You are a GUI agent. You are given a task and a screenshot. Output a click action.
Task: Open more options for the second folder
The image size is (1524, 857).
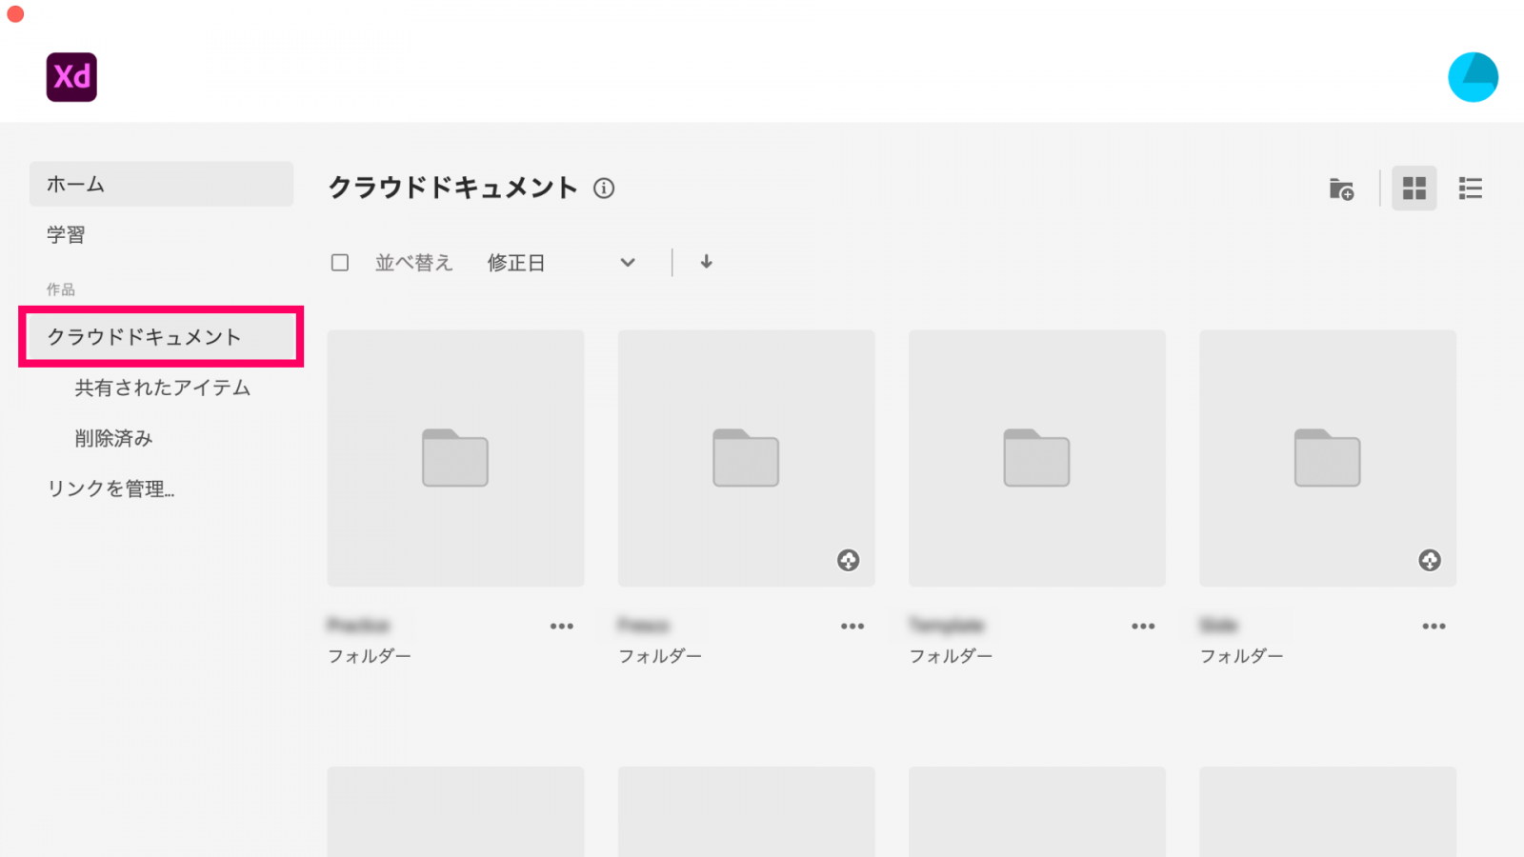[852, 627]
